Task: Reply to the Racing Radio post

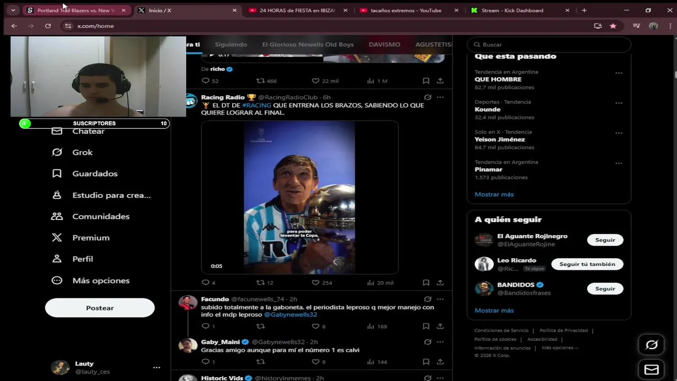Action: 208,283
